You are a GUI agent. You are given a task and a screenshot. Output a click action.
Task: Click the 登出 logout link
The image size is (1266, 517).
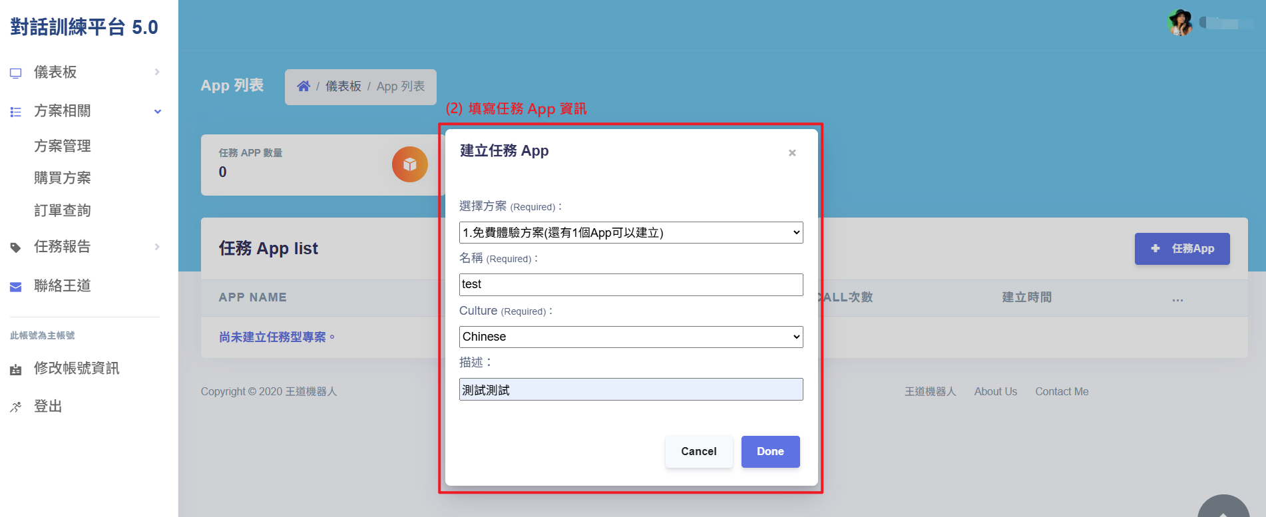point(48,407)
